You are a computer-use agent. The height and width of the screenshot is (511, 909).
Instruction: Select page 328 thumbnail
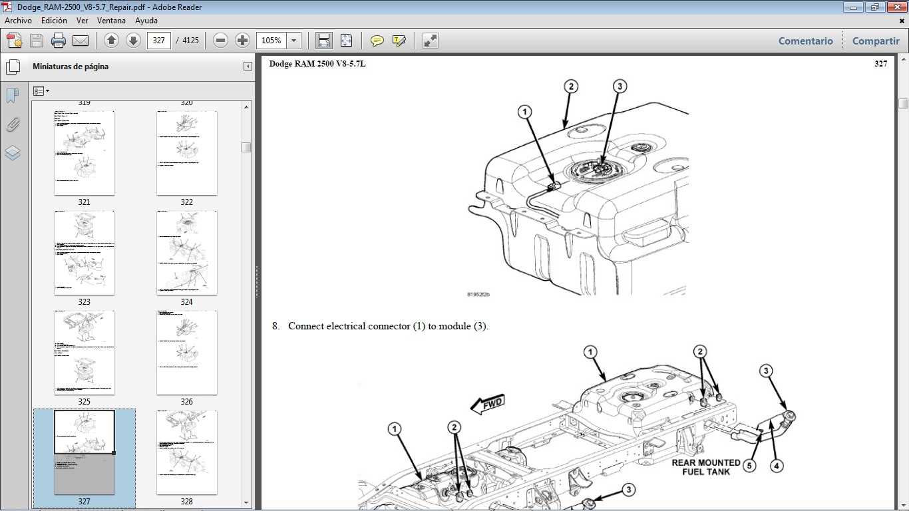pos(187,452)
